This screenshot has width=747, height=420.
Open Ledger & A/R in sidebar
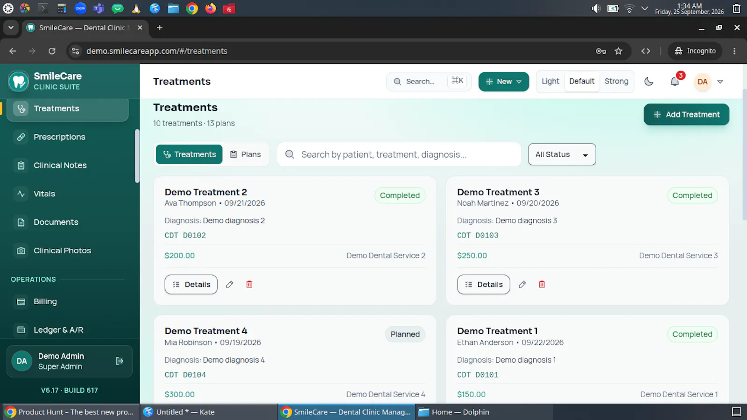pos(68,330)
